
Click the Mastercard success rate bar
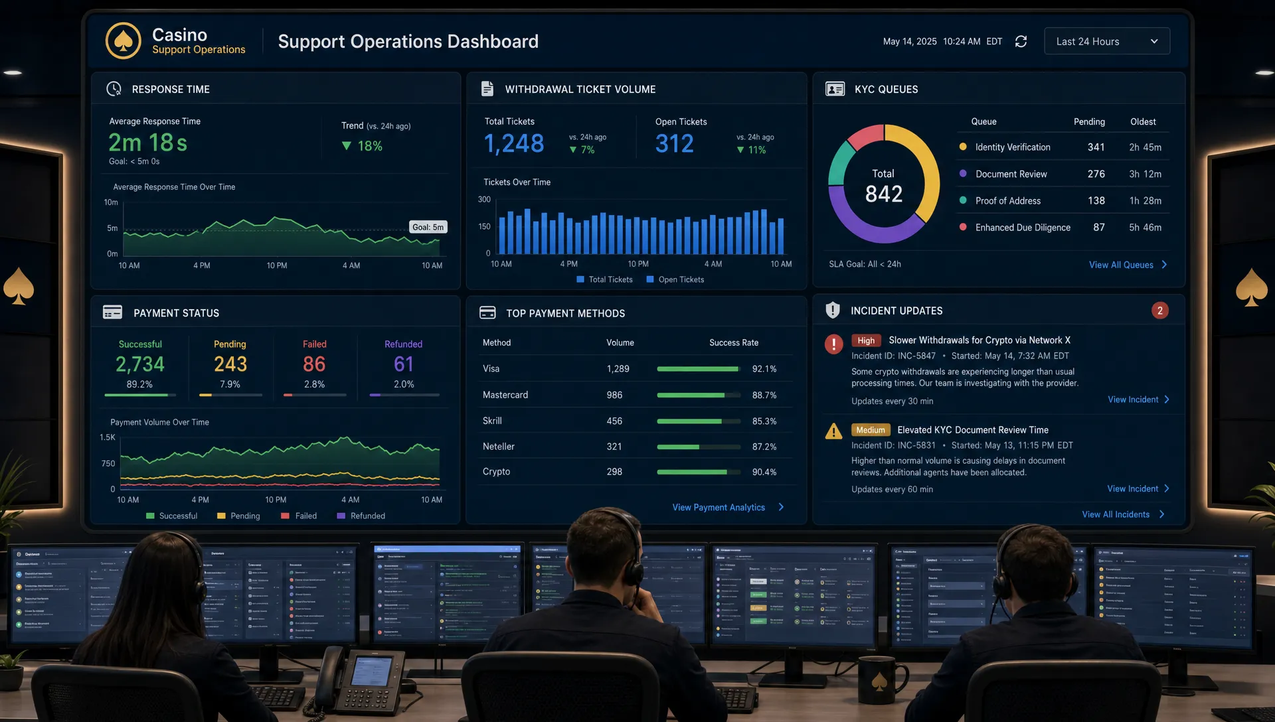pyautogui.click(x=699, y=395)
